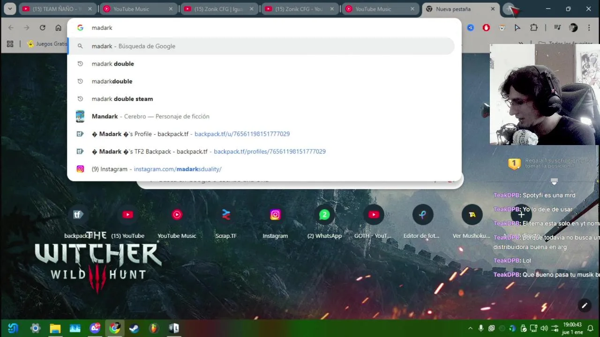Open the Instagram madarksduality suggestion
This screenshot has width=600, height=337.
pos(261,169)
